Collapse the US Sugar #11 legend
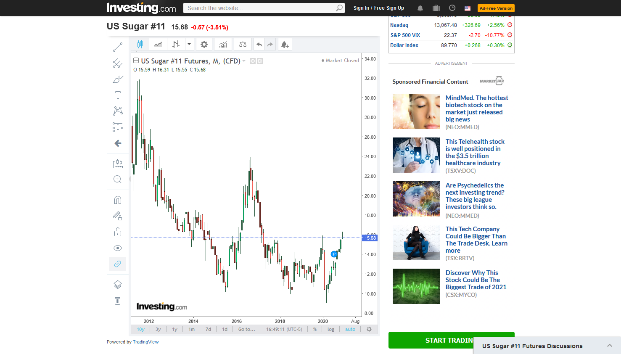The image size is (621, 354). (x=136, y=61)
